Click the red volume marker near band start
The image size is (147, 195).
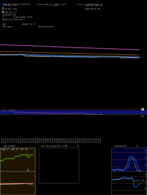click(14, 110)
